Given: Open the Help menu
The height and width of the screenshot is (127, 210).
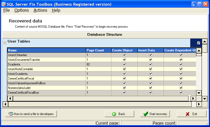Looking at the screenshot, I should pyautogui.click(x=56, y=10).
